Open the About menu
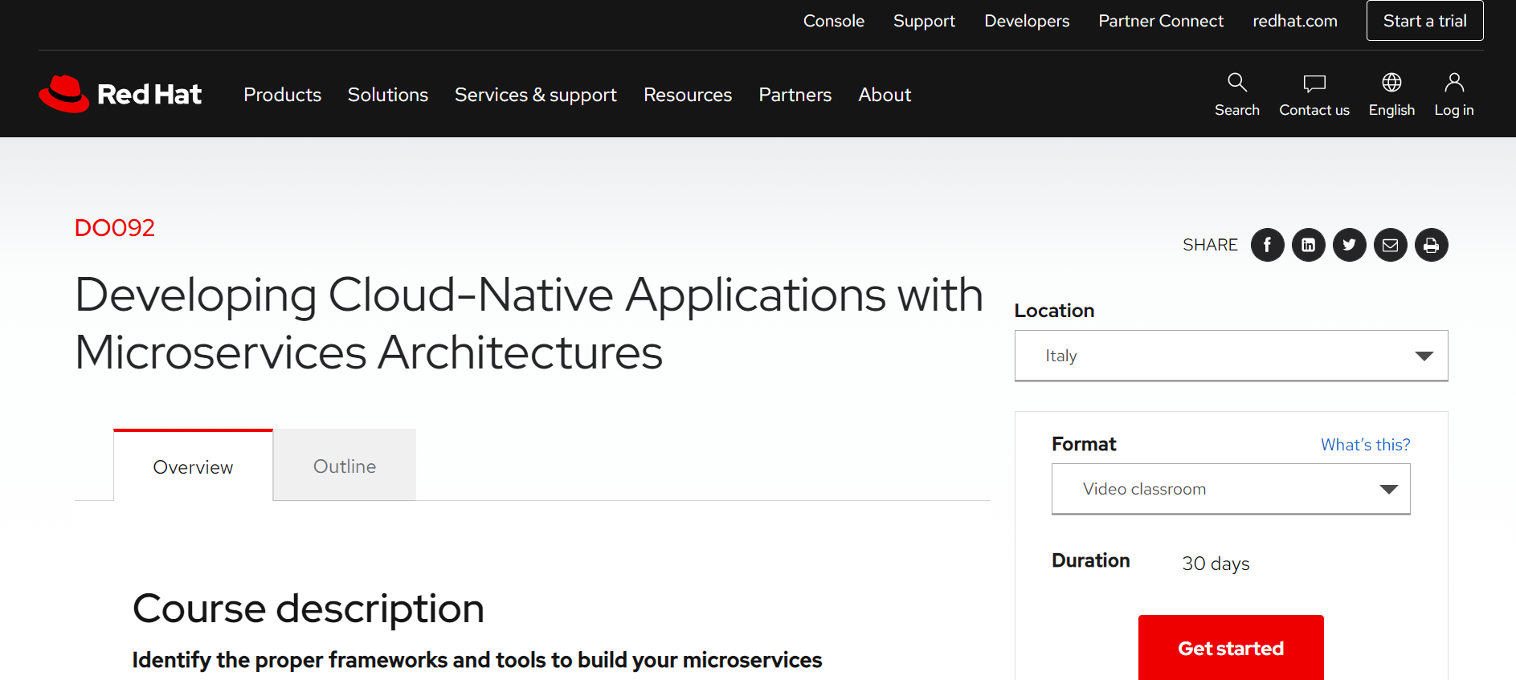 (x=885, y=95)
